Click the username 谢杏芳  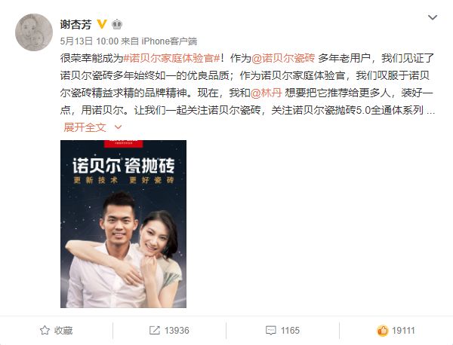coord(75,24)
